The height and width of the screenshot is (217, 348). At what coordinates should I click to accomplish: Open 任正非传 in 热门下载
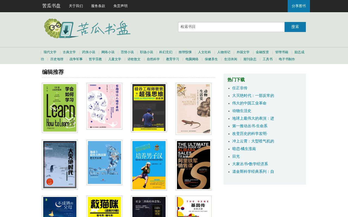[240, 88]
